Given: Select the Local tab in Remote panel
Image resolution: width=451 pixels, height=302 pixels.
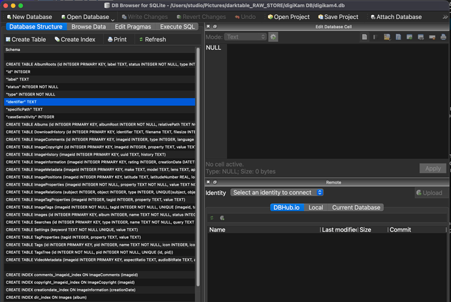Looking at the screenshot, I should pos(316,207).
